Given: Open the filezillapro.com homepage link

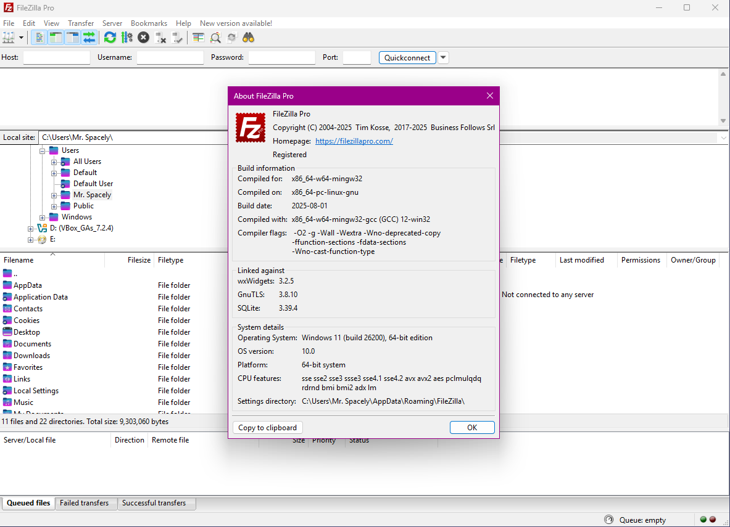Looking at the screenshot, I should pos(354,141).
